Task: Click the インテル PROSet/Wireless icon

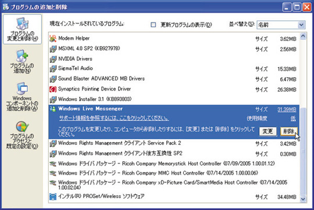Action: (53, 197)
